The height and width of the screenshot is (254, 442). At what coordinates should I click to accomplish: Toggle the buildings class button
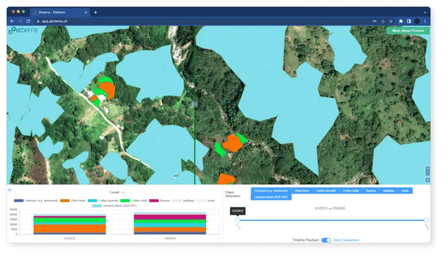coord(388,191)
